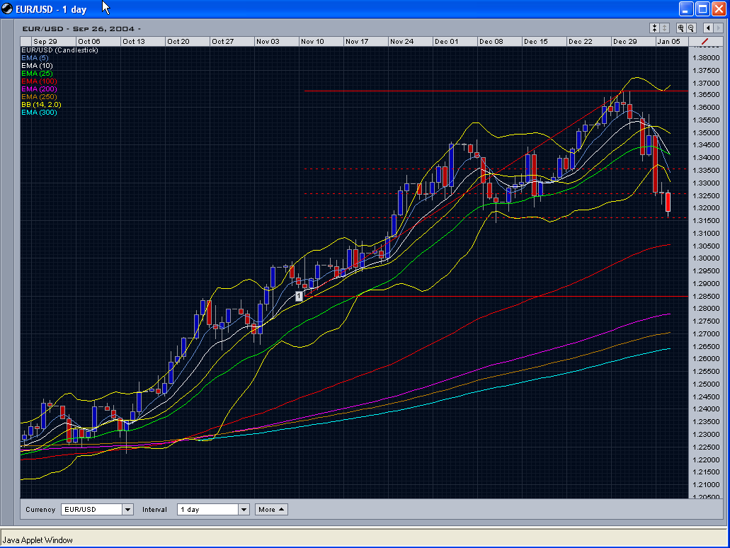Click the Dec 15 date header
Viewport: 730px width, 548px height.
coord(536,42)
